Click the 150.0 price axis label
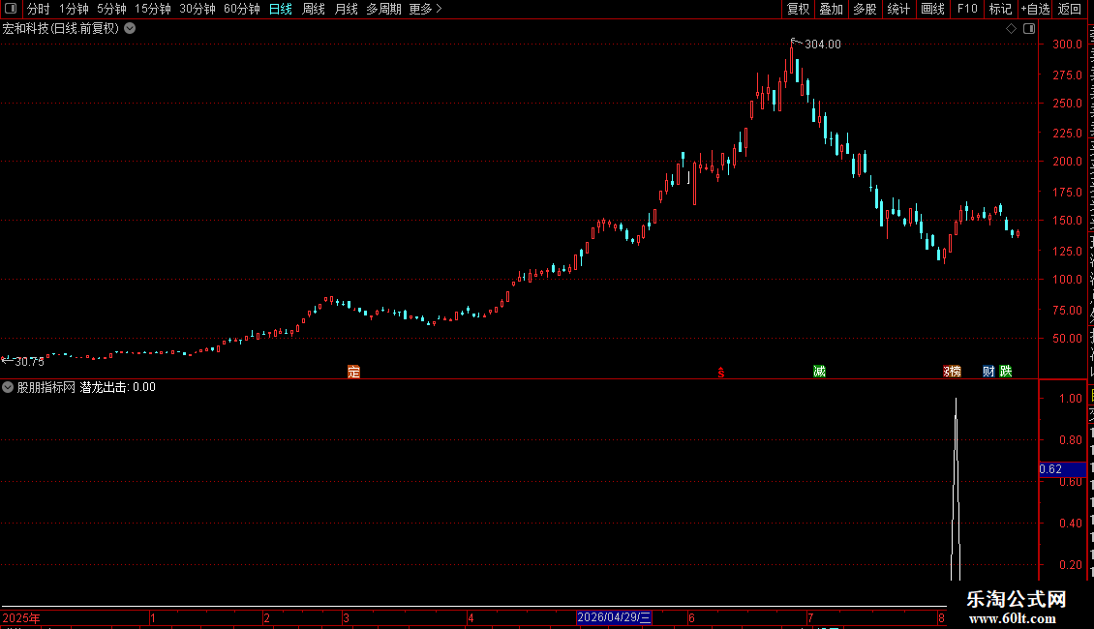 (x=1068, y=221)
